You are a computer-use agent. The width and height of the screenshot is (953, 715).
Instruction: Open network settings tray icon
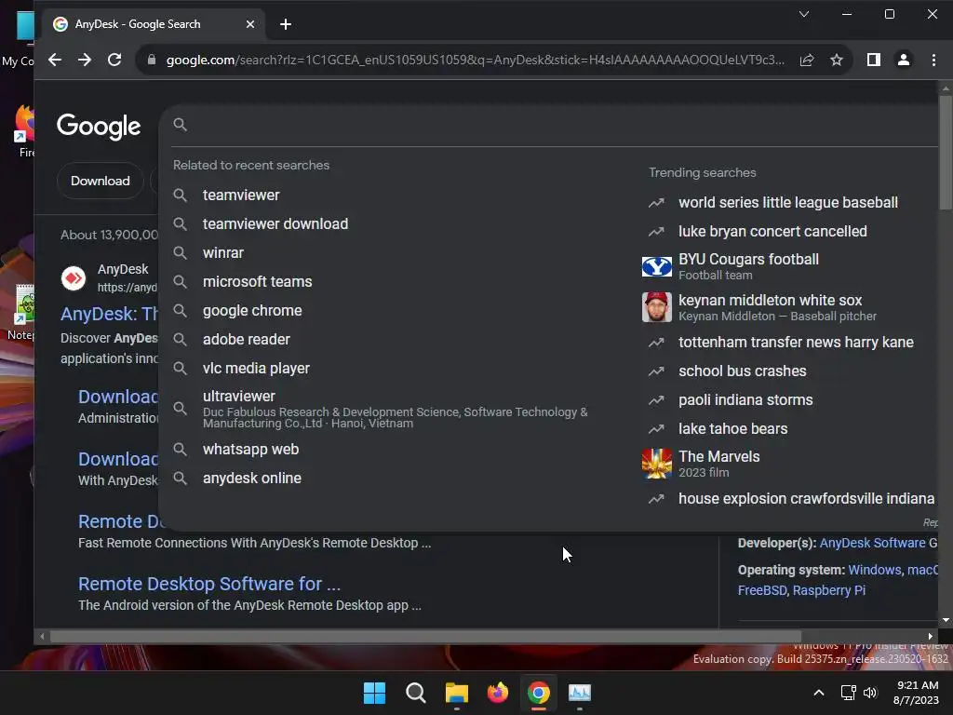849,693
